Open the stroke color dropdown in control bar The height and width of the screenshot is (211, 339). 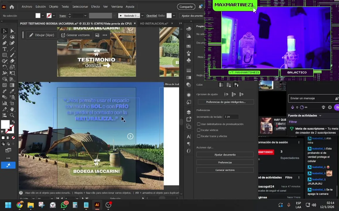(x=54, y=16)
